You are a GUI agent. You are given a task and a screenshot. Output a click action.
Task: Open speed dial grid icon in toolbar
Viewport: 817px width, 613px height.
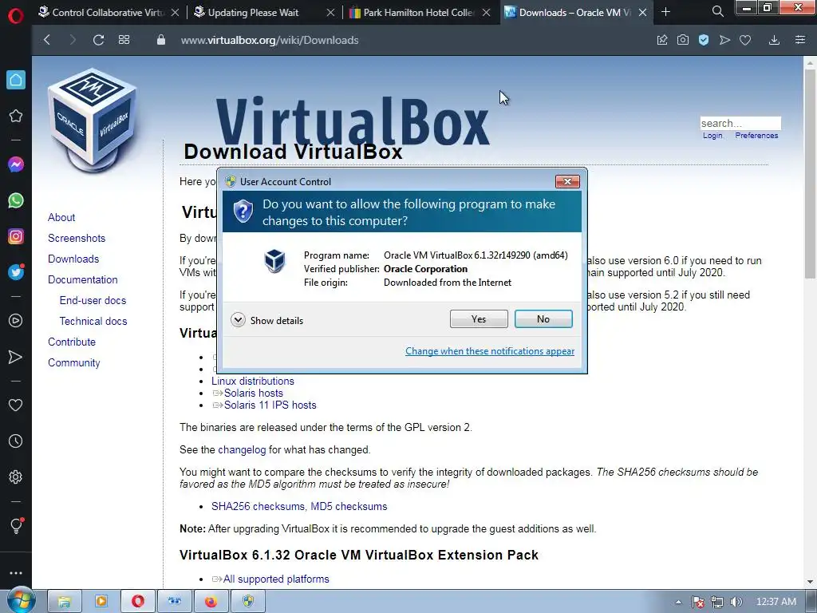pos(124,40)
